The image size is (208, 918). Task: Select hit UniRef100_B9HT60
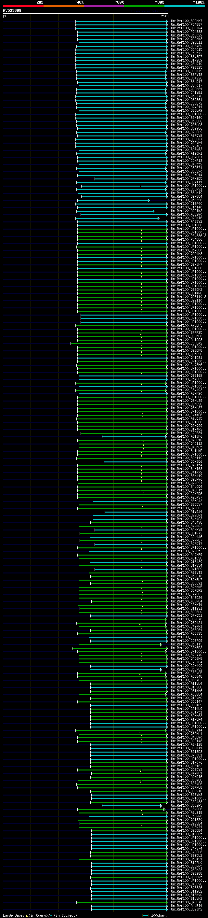(187, 118)
